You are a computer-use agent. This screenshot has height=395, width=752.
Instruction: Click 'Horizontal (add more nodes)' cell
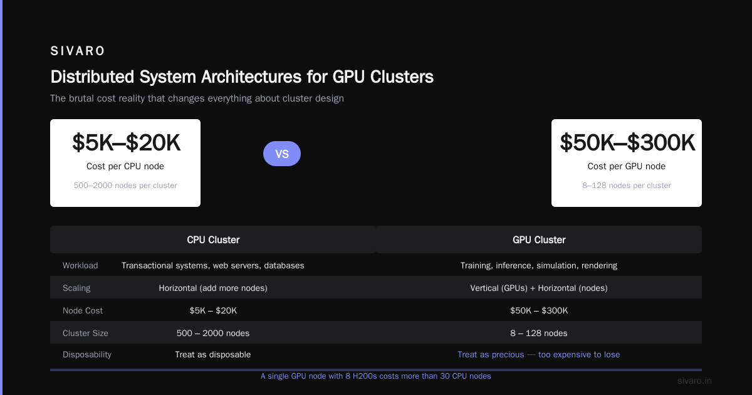[213, 288]
